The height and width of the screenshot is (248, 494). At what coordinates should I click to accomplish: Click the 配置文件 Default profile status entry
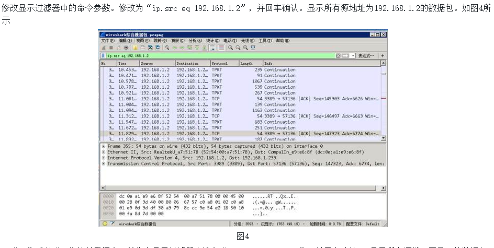363,224
